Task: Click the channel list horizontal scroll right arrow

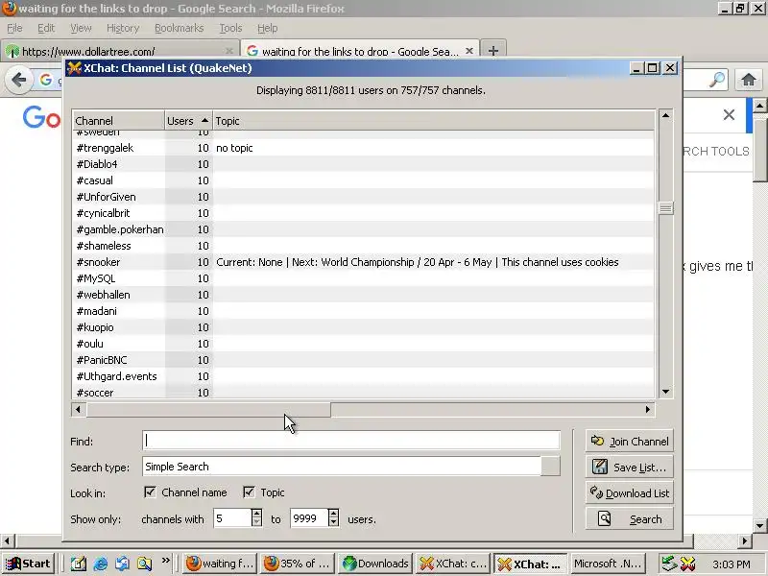Action: [648, 409]
